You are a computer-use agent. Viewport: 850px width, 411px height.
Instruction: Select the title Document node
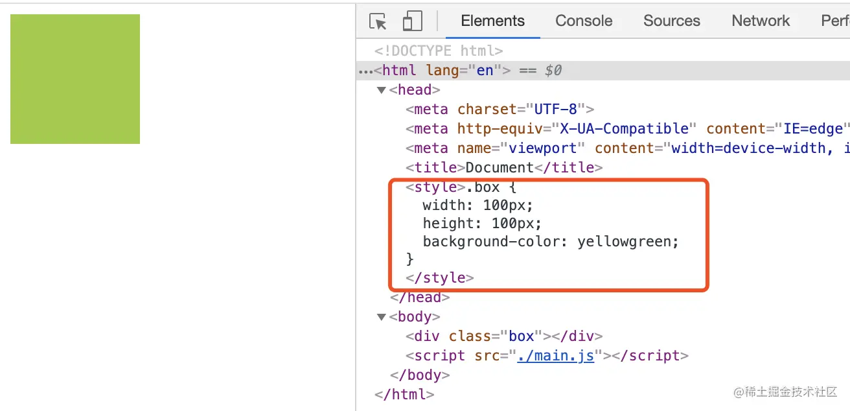504,168
